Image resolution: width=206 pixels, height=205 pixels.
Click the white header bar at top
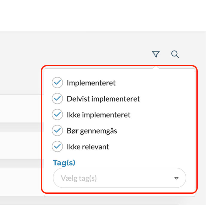coord(103,16)
